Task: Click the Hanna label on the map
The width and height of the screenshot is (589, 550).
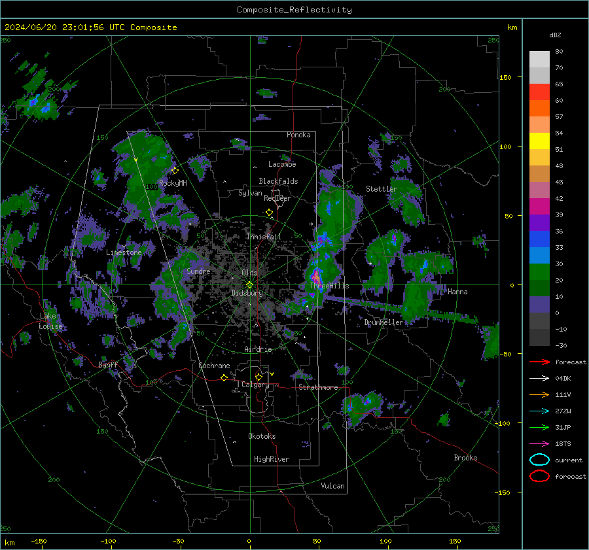Action: [457, 292]
